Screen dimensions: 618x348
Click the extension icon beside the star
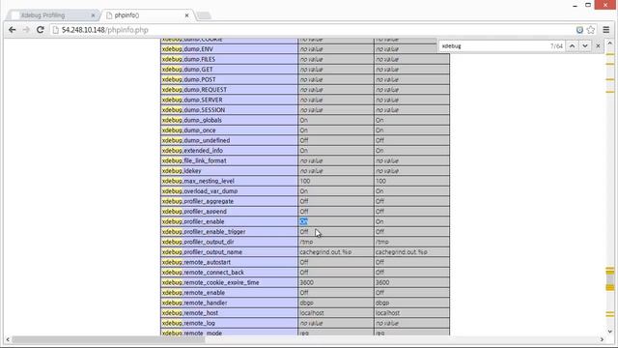pyautogui.click(x=579, y=30)
